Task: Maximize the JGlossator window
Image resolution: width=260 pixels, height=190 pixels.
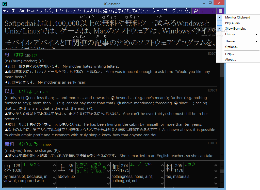Action: pos(210,3)
